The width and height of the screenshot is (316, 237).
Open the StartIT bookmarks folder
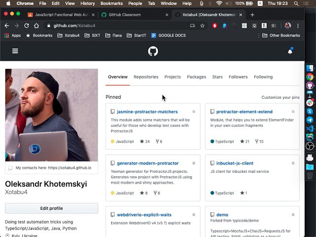(x=136, y=36)
